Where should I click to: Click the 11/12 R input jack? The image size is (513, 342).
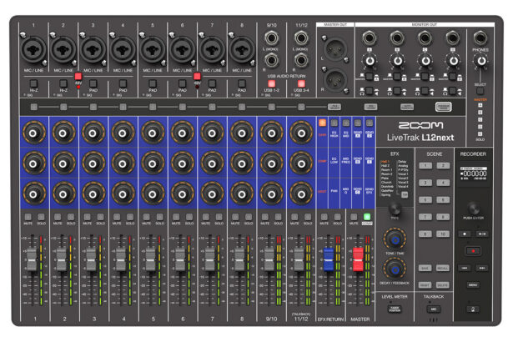(301, 61)
